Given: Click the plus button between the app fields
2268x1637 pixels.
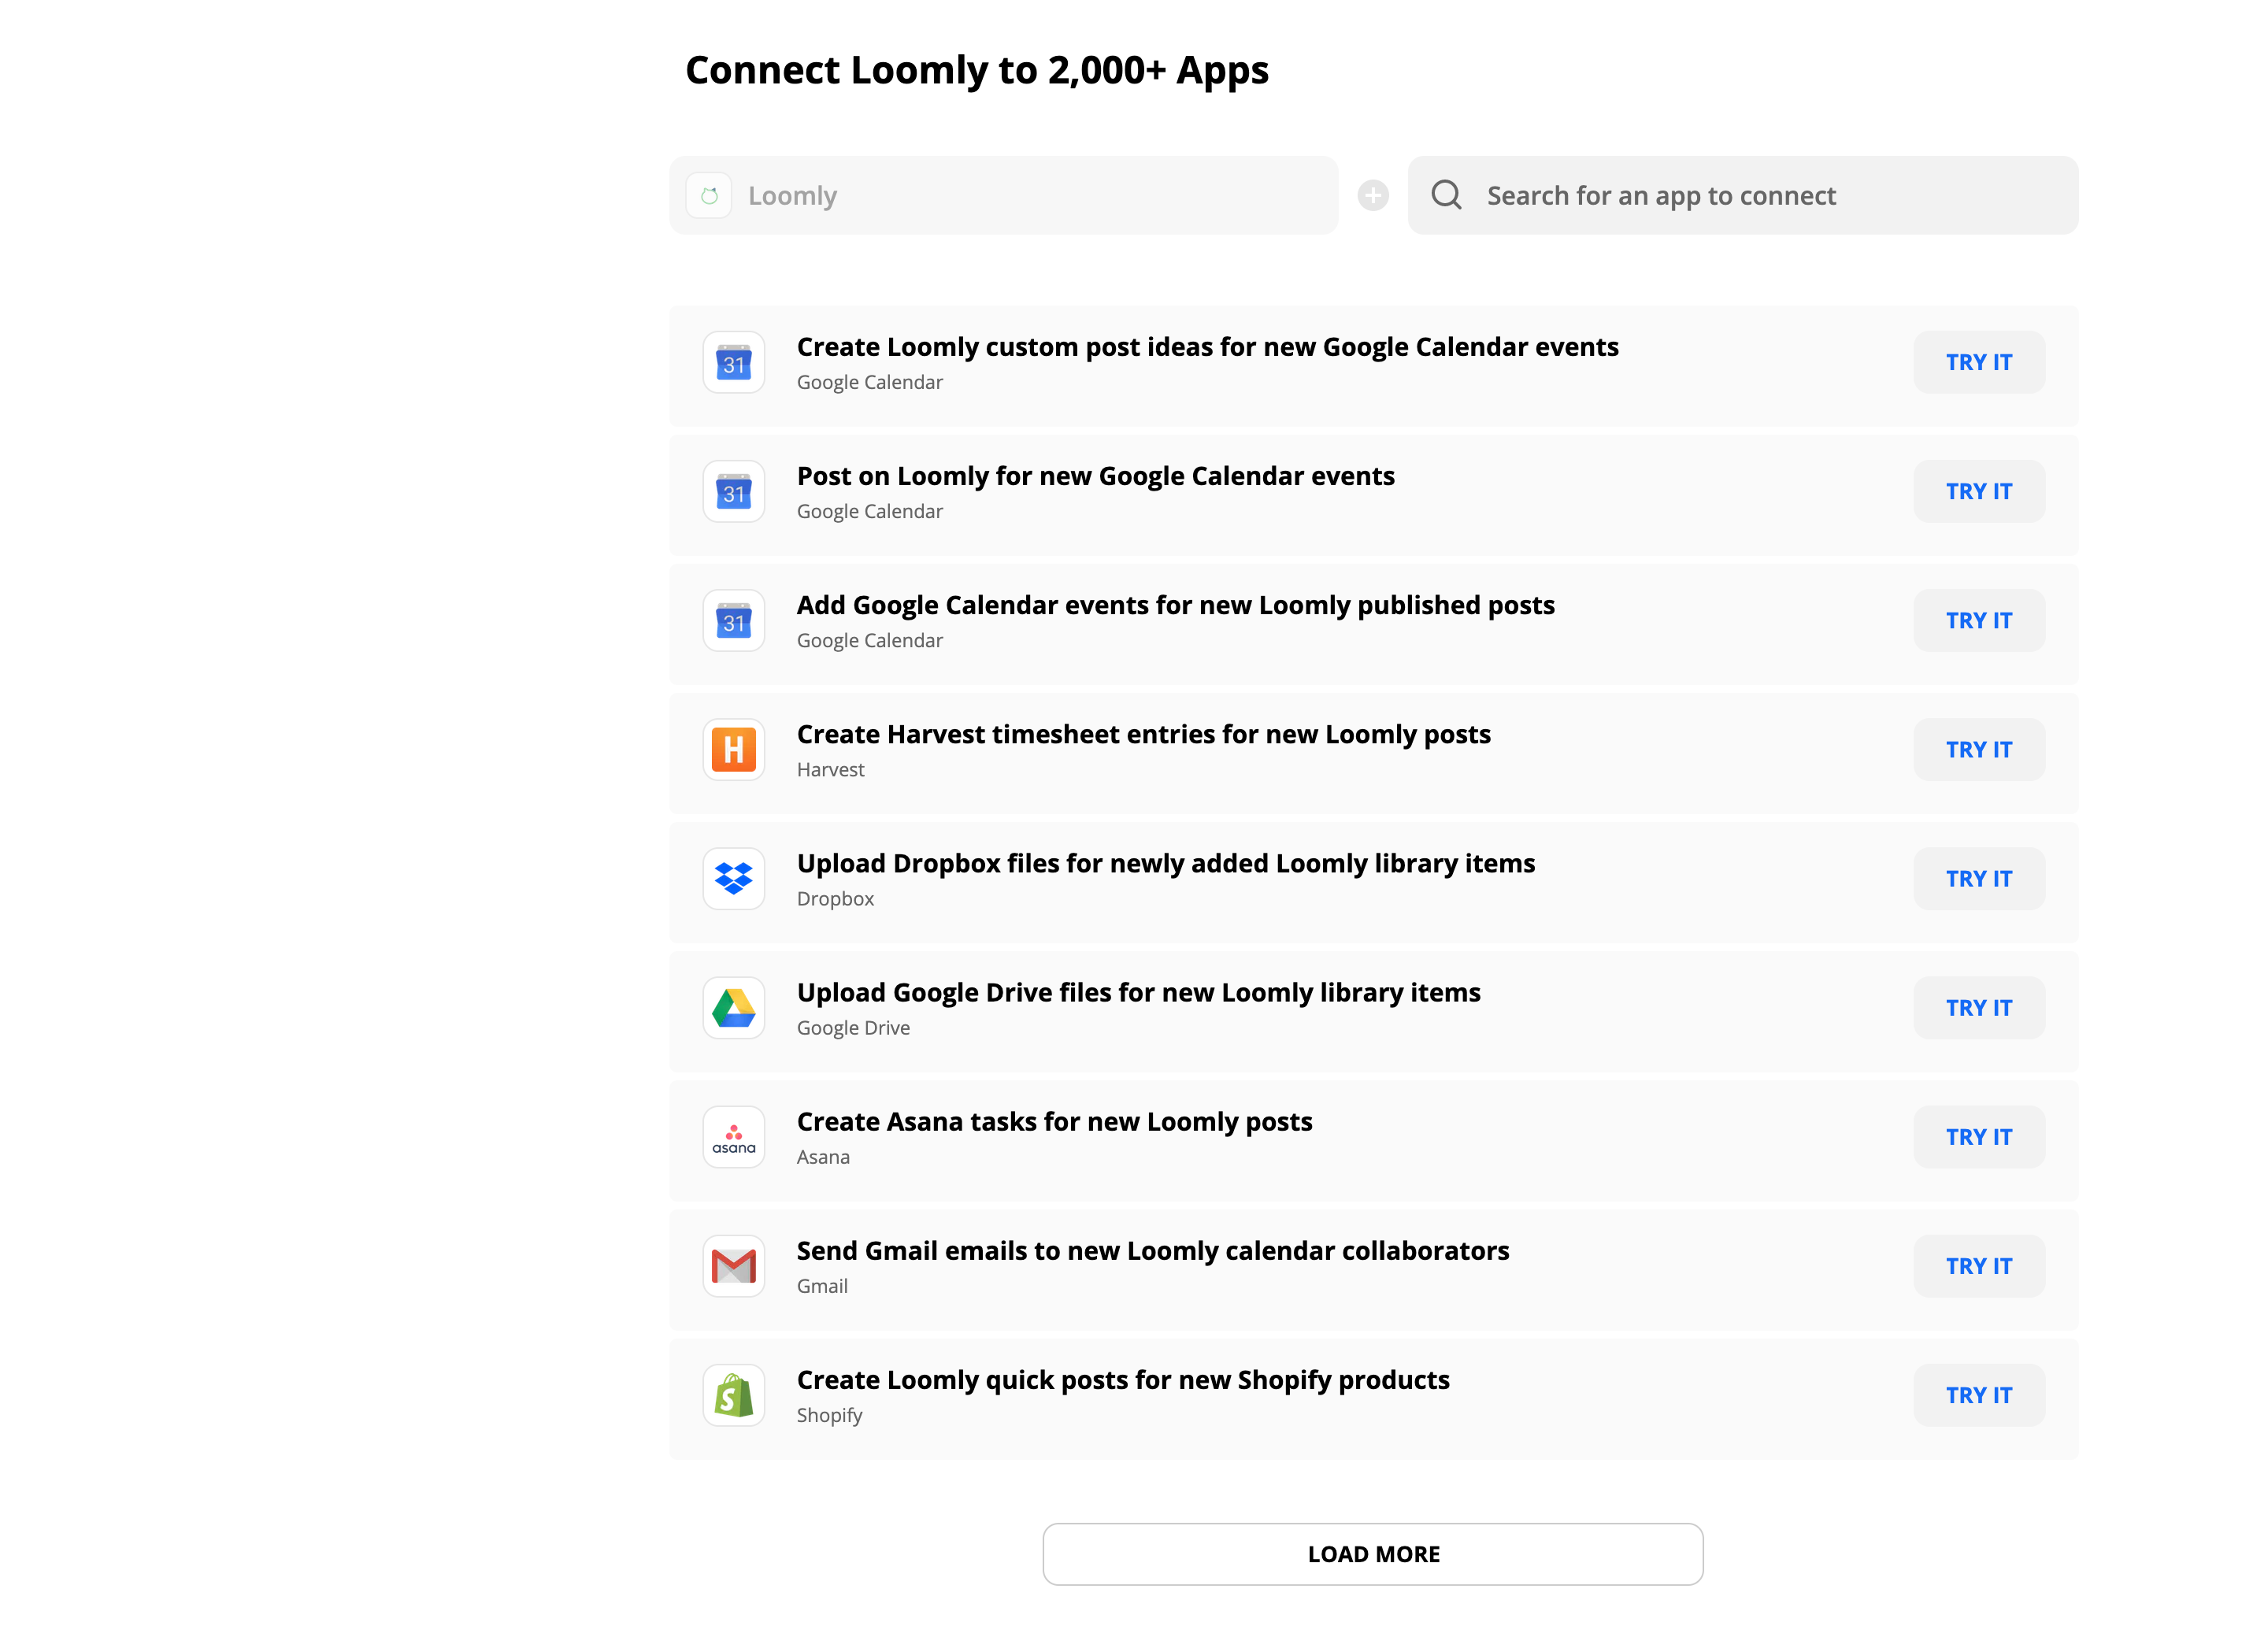Looking at the screenshot, I should (x=1373, y=195).
